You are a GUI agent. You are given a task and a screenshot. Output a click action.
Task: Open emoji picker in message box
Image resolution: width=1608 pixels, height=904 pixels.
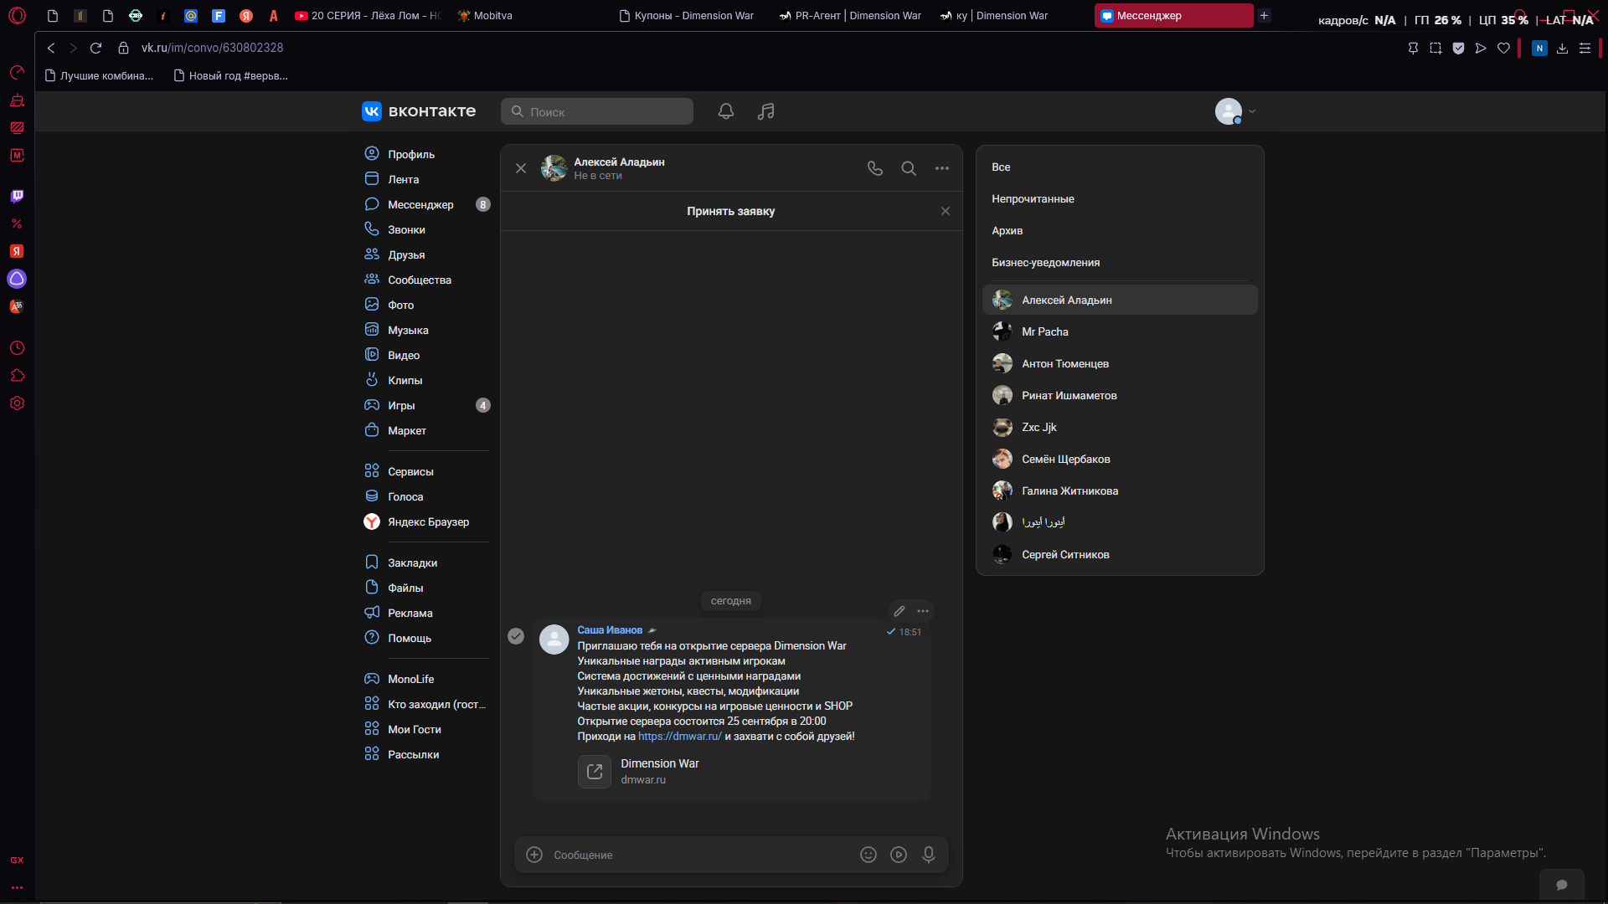[868, 855]
